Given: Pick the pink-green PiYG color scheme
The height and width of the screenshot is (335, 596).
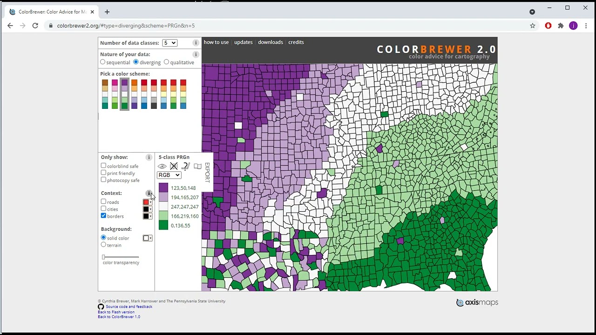Looking at the screenshot, I should click(x=115, y=94).
